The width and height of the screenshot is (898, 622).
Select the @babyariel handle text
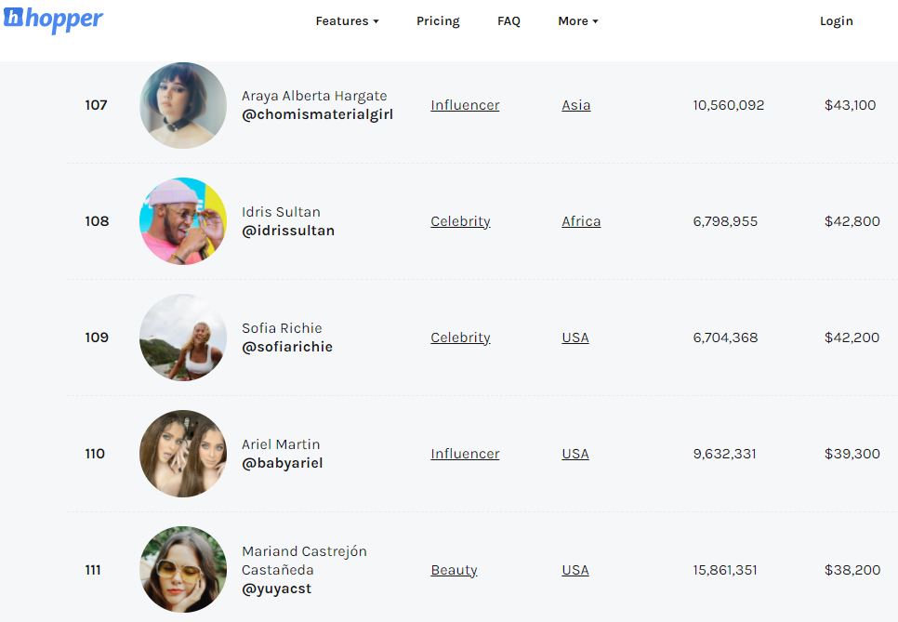283,463
